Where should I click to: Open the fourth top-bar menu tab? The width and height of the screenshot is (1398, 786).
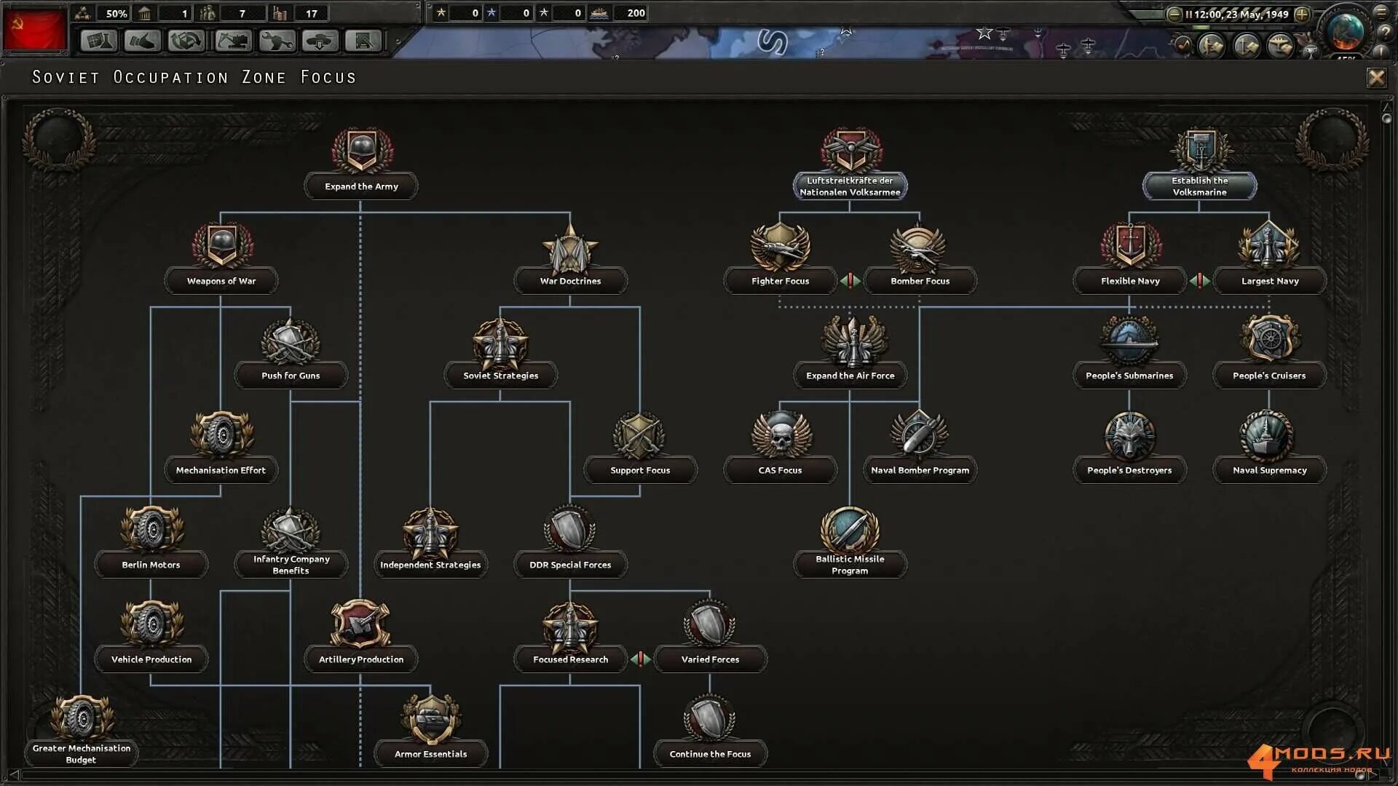233,41
